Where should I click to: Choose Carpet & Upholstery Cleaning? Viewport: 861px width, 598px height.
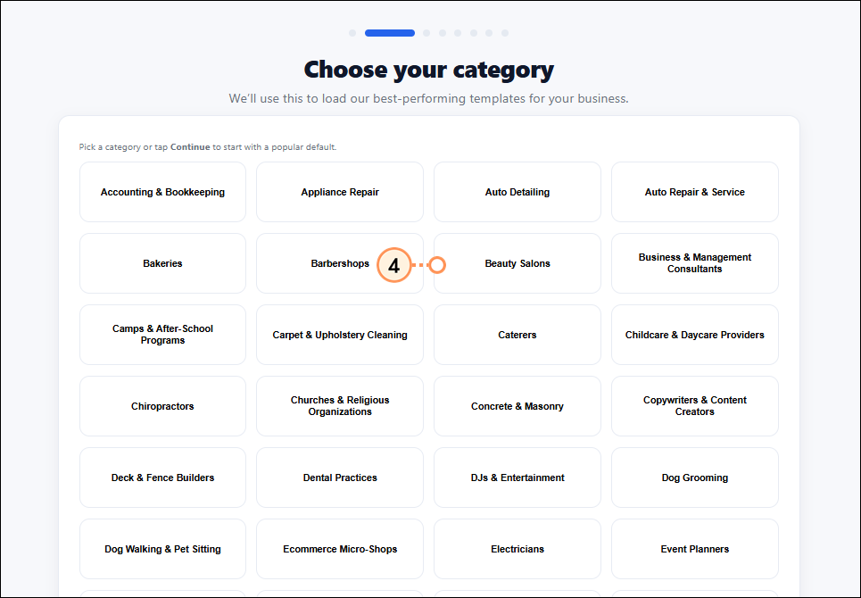340,335
